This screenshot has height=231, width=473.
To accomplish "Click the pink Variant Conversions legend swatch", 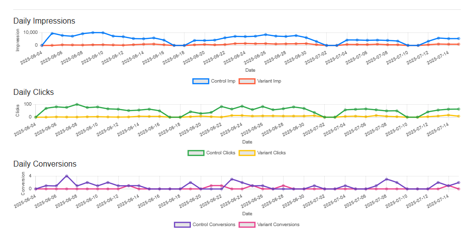I will (x=246, y=225).
